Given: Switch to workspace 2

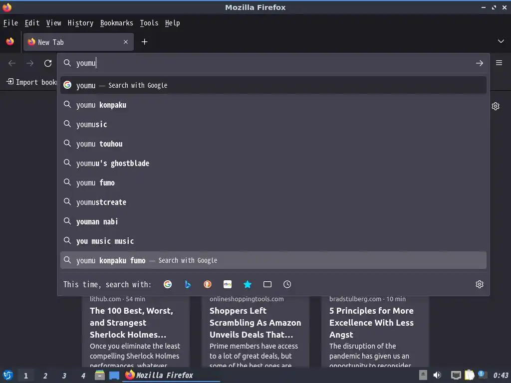Looking at the screenshot, I should coord(45,376).
